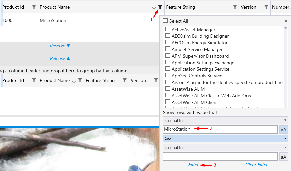
Task: Toggle match case for the MicroStation filter value
Action: pos(284,129)
